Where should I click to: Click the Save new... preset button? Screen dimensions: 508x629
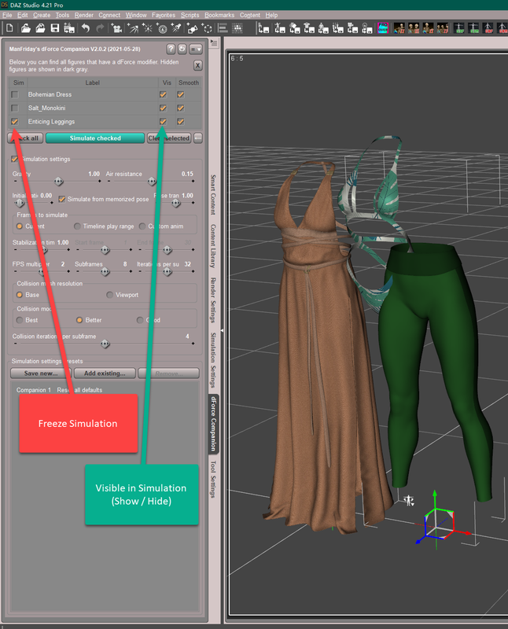click(x=41, y=373)
